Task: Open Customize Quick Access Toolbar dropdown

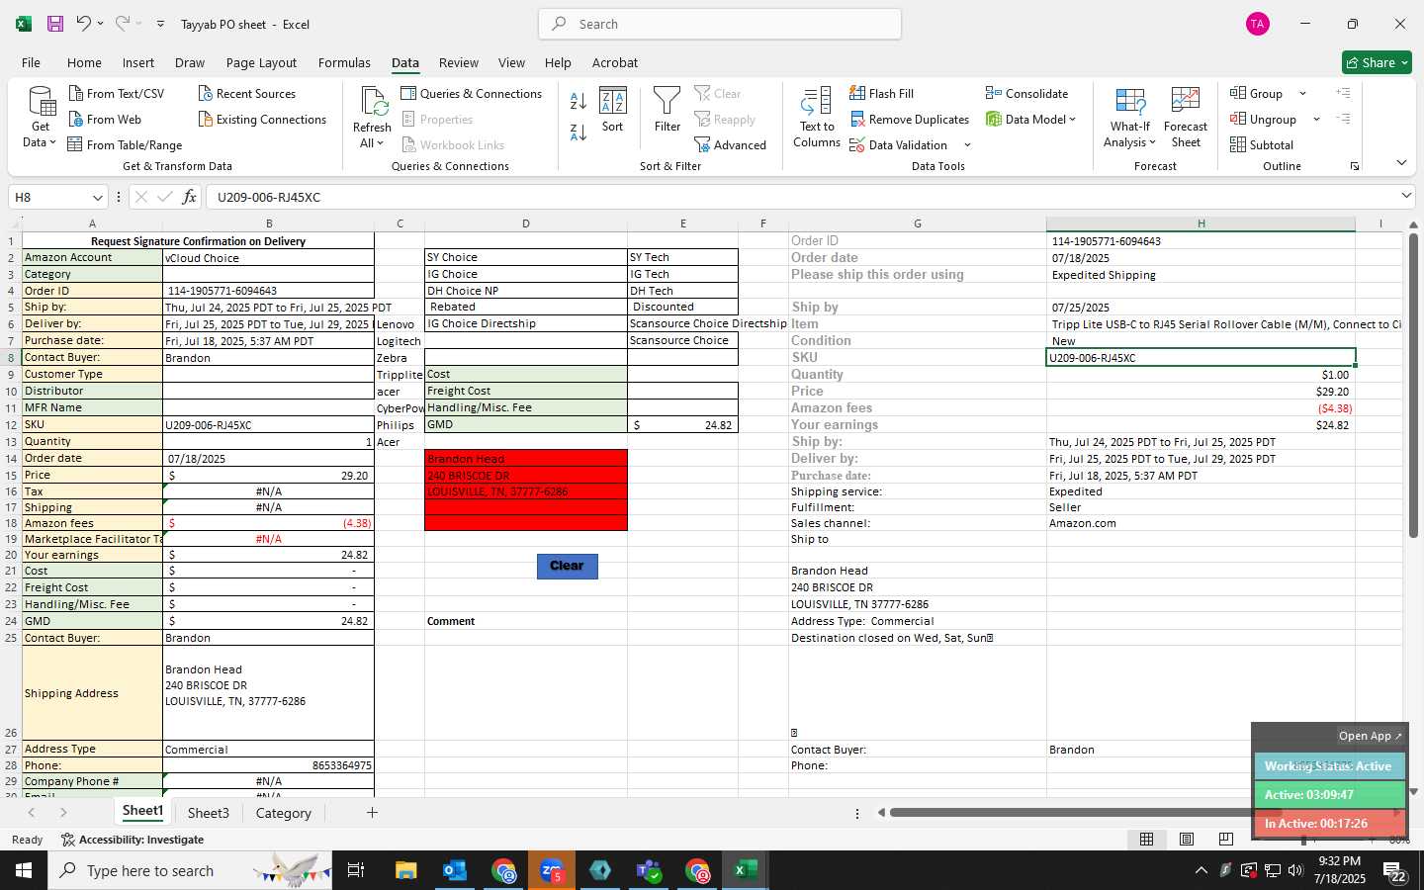Action: (160, 24)
